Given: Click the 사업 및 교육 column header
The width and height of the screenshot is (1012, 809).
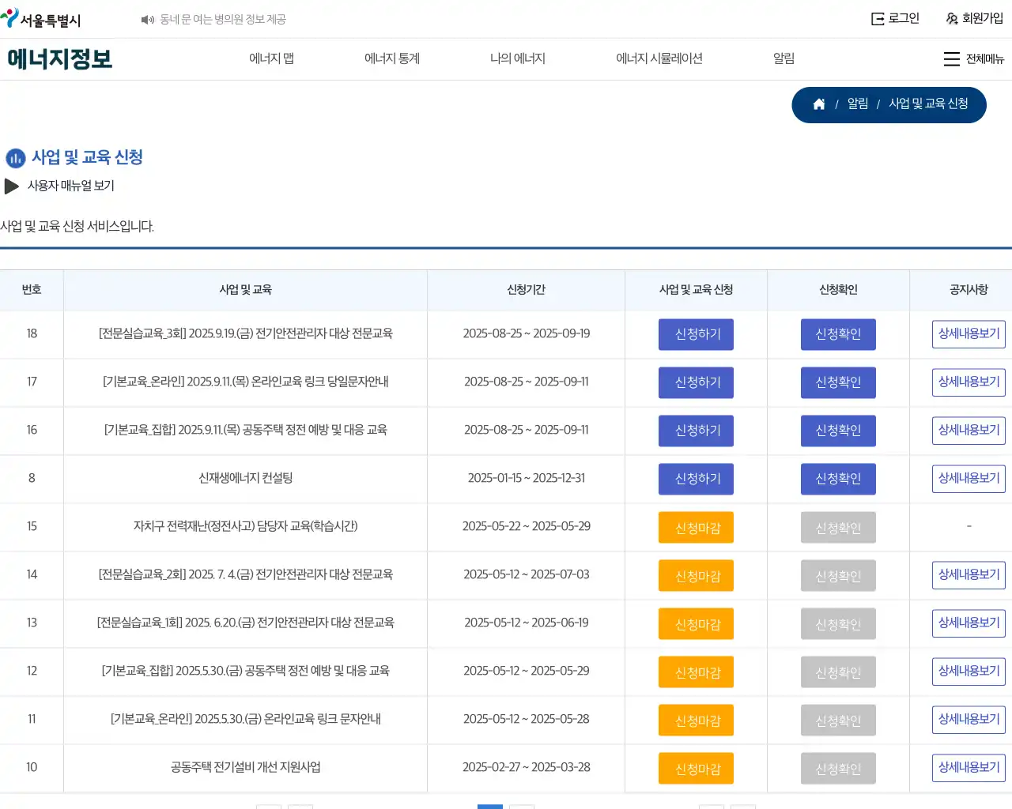Looking at the screenshot, I should click(x=245, y=290).
